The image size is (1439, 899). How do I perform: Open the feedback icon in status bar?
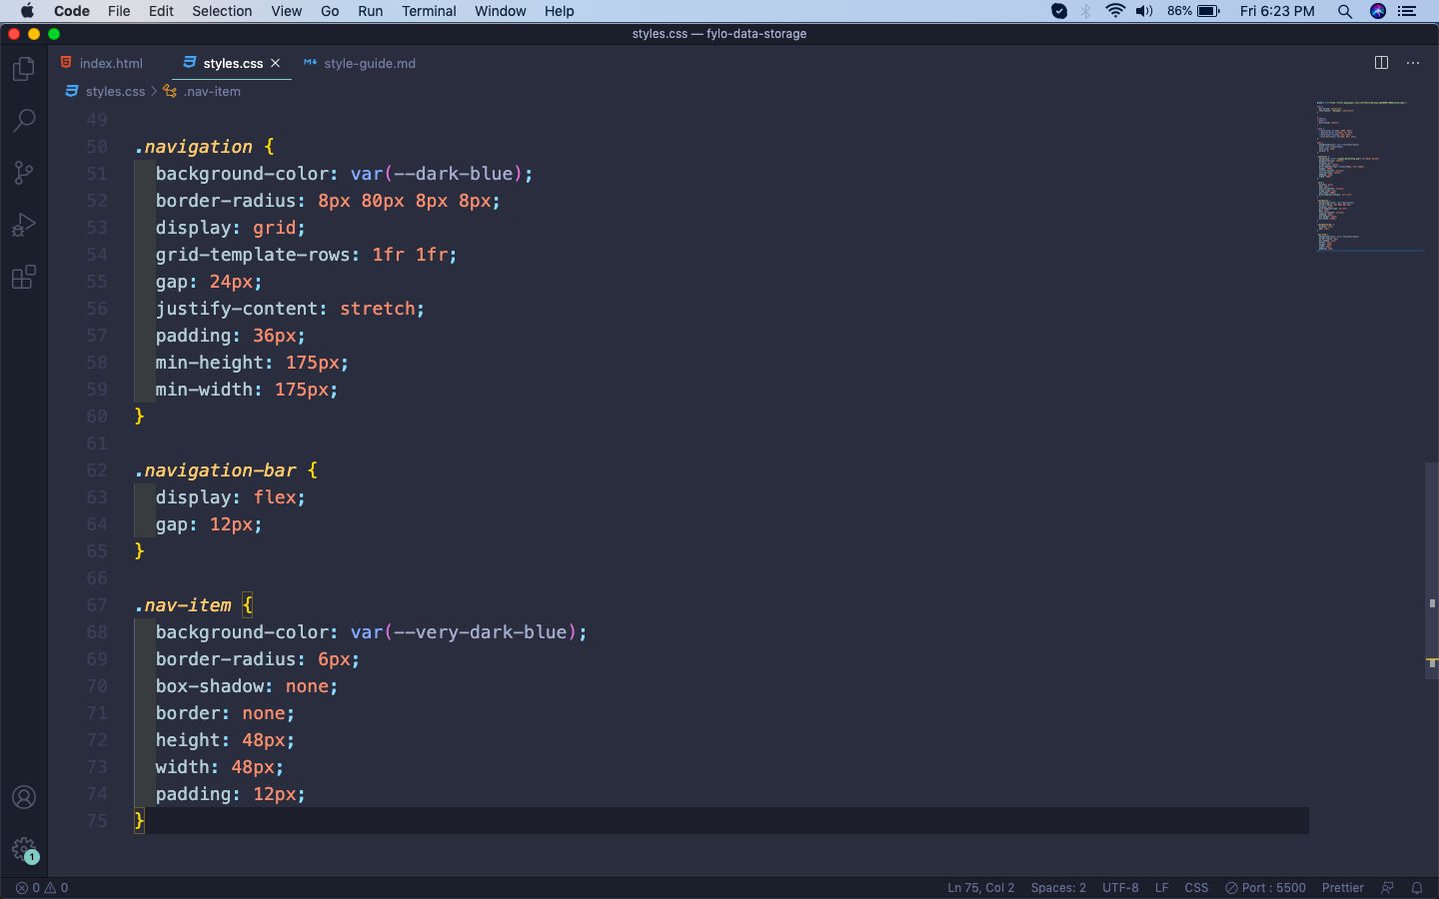(1387, 887)
